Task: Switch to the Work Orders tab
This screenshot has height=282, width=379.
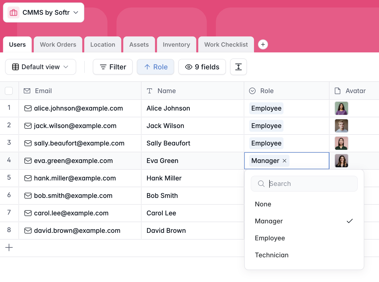Action: click(58, 45)
